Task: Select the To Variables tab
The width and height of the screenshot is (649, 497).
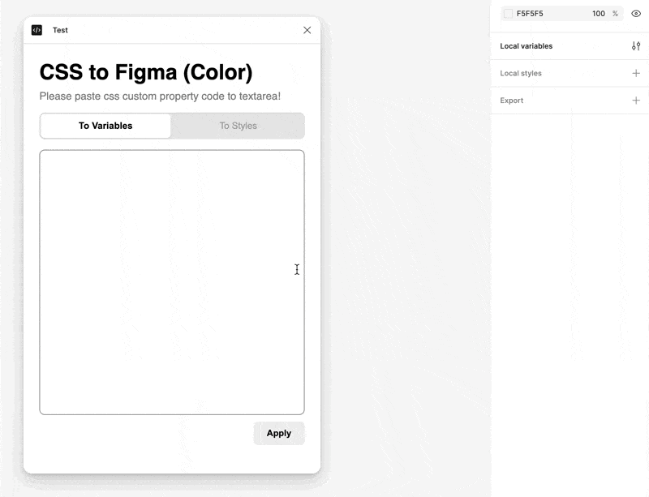Action: point(105,126)
